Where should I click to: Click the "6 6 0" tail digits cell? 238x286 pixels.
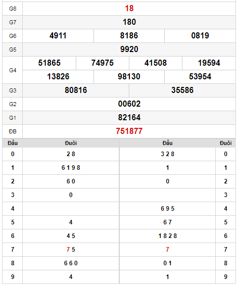coord(71,263)
